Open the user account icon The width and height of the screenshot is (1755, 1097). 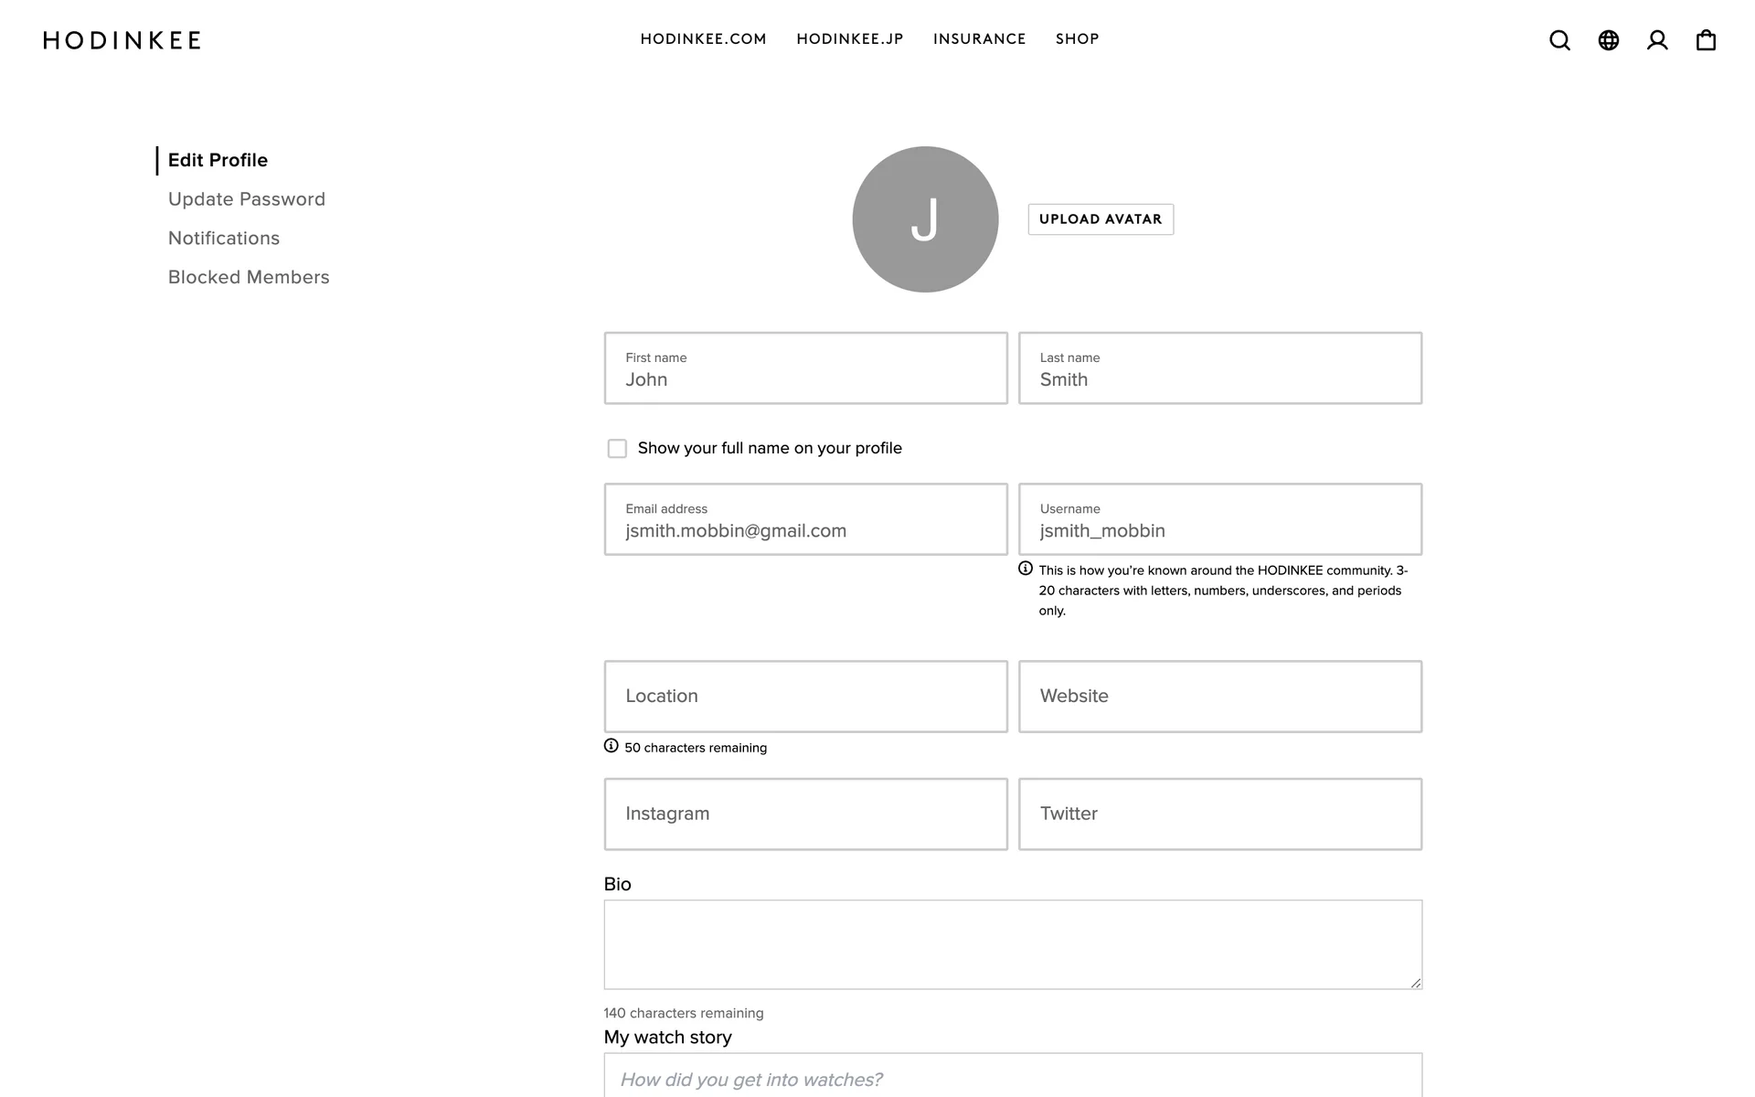1656,40
